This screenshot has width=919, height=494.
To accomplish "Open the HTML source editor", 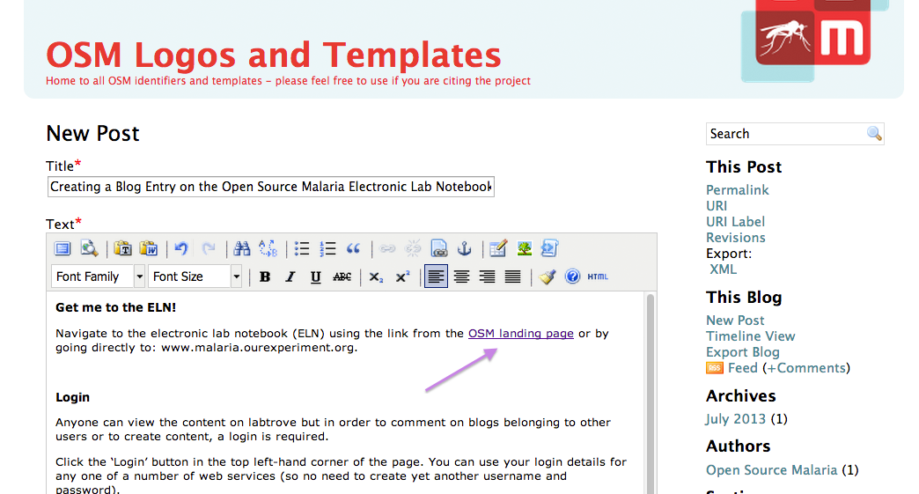I will point(598,276).
